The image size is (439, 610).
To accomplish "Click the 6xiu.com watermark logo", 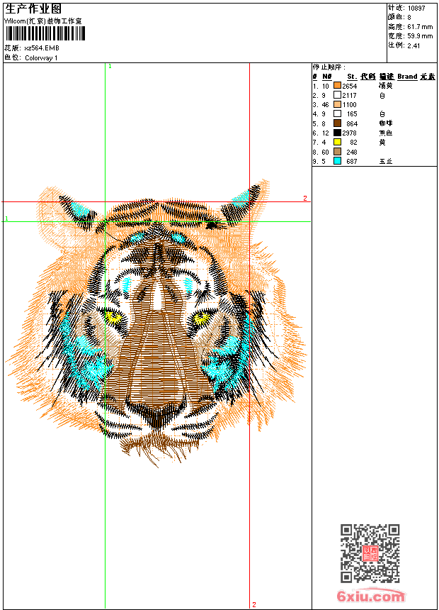I will point(370,597).
